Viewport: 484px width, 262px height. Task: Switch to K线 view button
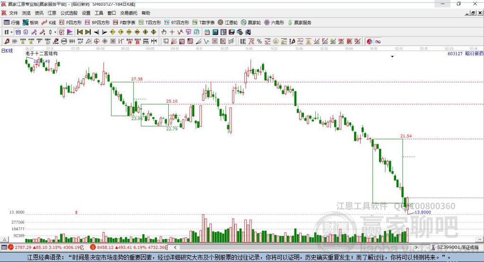[x=49, y=23]
